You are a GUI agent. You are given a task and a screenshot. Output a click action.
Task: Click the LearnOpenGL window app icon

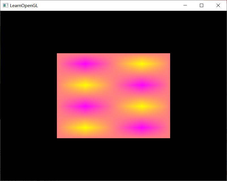pyautogui.click(x=5, y=5)
